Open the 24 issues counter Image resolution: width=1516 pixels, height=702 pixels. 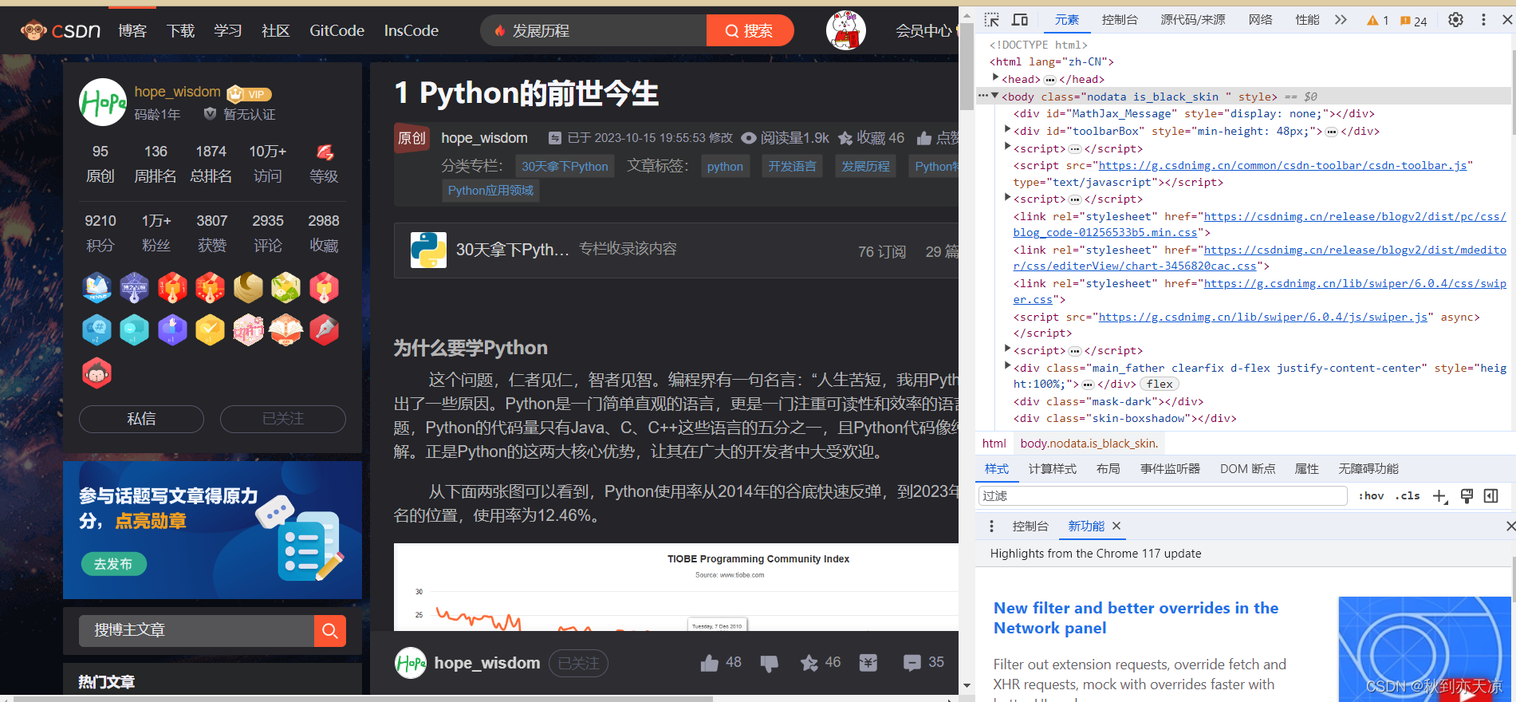[x=1413, y=21]
